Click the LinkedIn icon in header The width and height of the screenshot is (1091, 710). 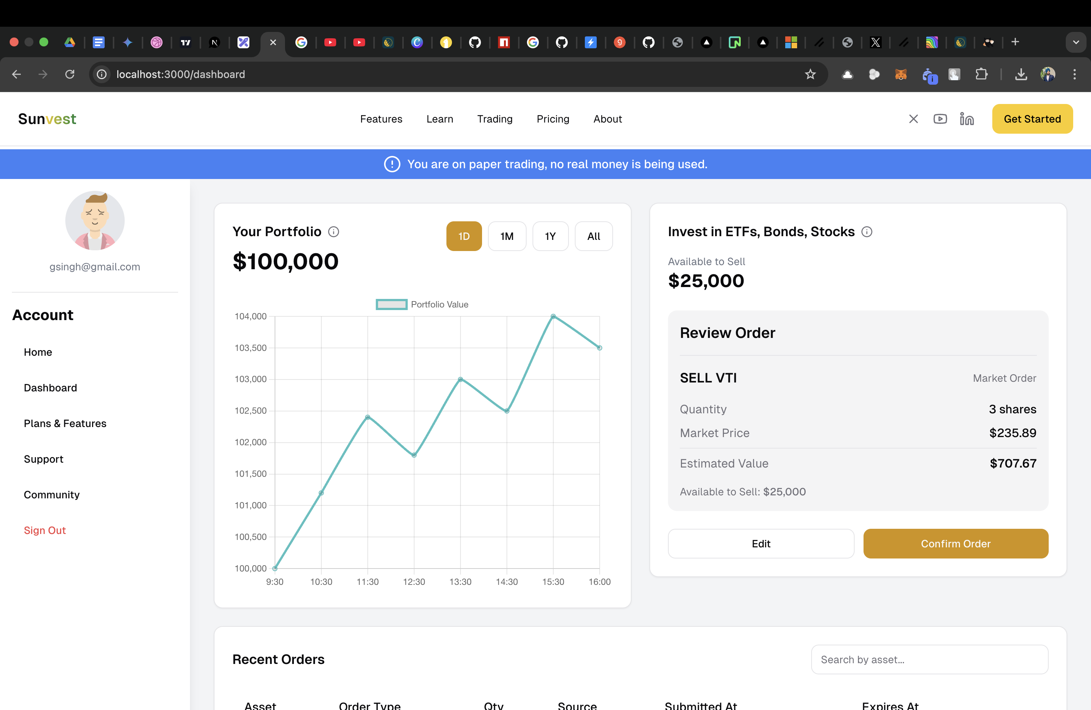click(966, 119)
